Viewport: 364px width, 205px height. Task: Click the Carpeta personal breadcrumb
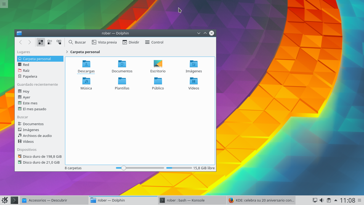click(x=85, y=52)
